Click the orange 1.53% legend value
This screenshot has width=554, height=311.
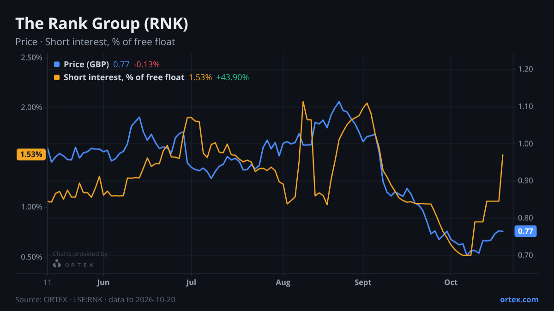point(200,77)
